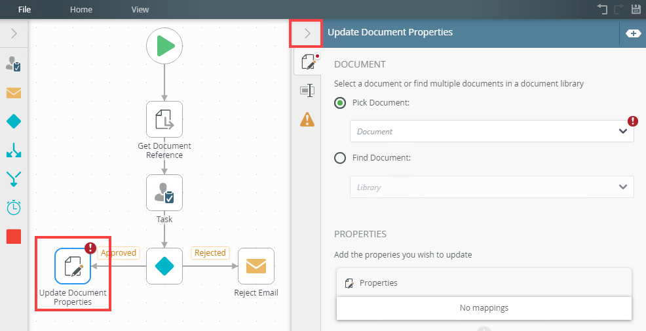
Task: Select the Task step on canvas
Action: (164, 193)
